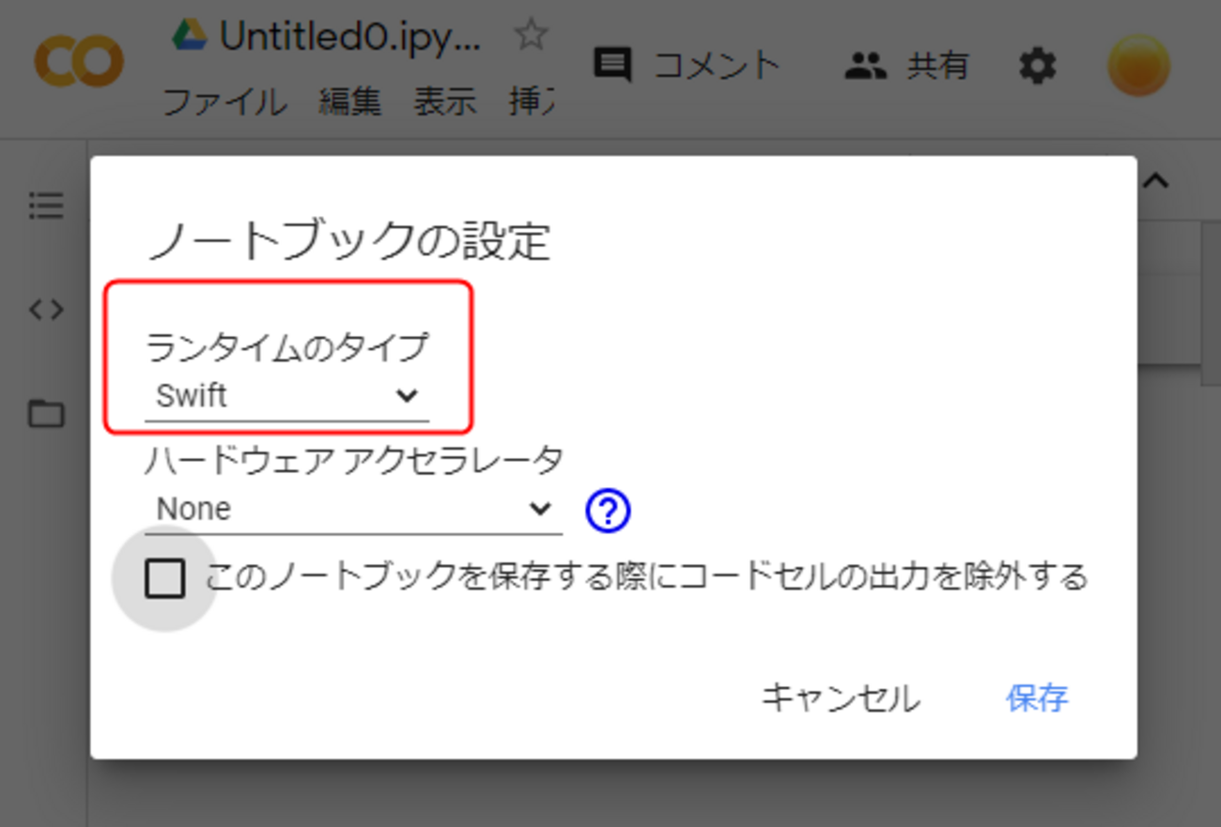Check the コードセルの出力を除外する checkbox

[x=165, y=577]
